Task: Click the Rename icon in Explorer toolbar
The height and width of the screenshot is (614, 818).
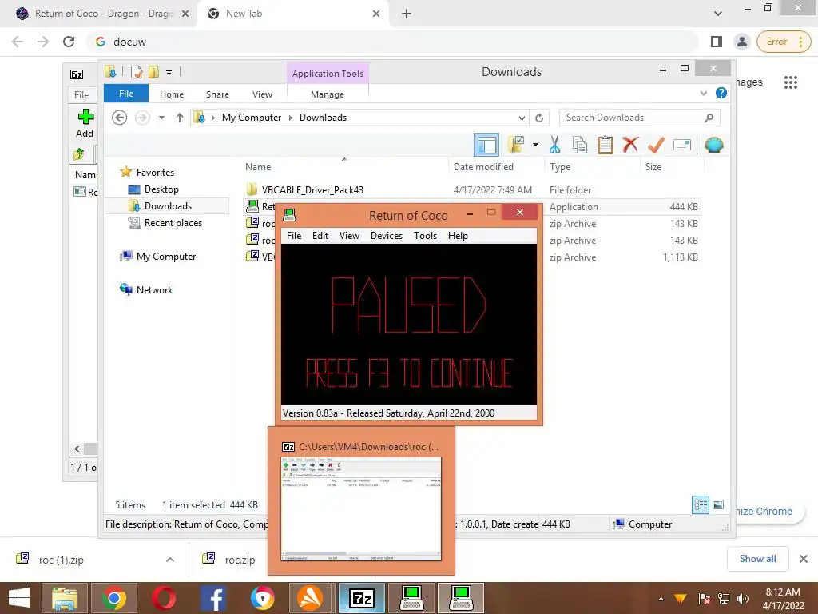Action: click(x=682, y=145)
